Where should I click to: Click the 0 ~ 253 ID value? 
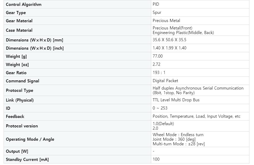click(160, 108)
